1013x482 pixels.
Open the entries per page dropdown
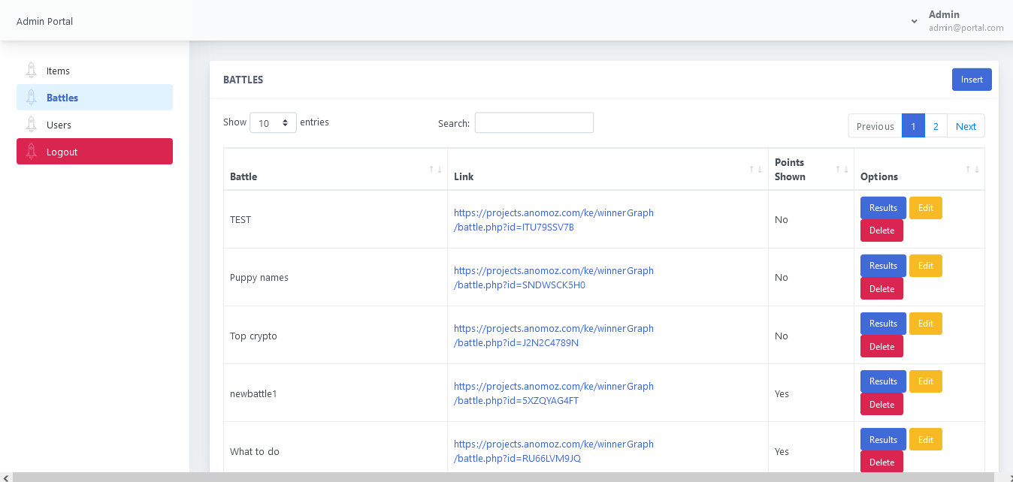pyautogui.click(x=273, y=123)
